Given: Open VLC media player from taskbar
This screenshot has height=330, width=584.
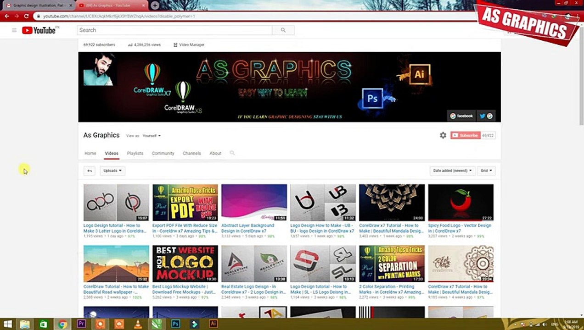Looking at the screenshot, I should [x=138, y=324].
